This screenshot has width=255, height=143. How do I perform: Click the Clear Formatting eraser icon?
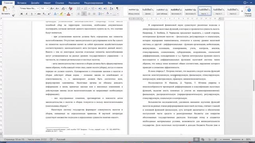point(71,8)
